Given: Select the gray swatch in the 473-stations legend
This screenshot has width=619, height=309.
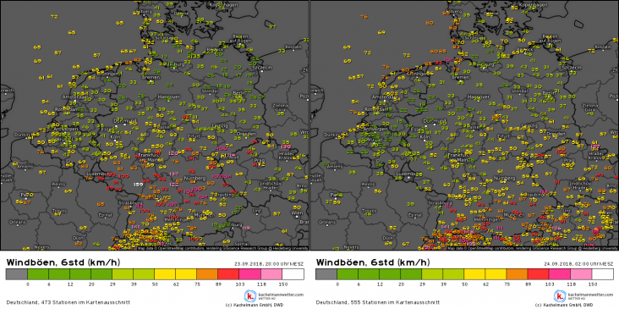Looking at the screenshot, I should (17, 274).
